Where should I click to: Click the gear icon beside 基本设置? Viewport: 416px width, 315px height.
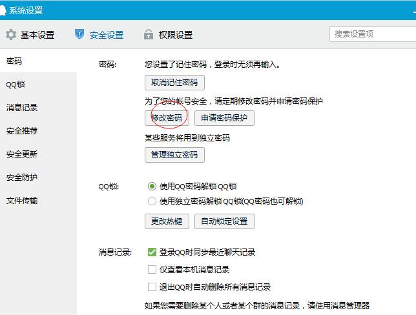pos(11,35)
